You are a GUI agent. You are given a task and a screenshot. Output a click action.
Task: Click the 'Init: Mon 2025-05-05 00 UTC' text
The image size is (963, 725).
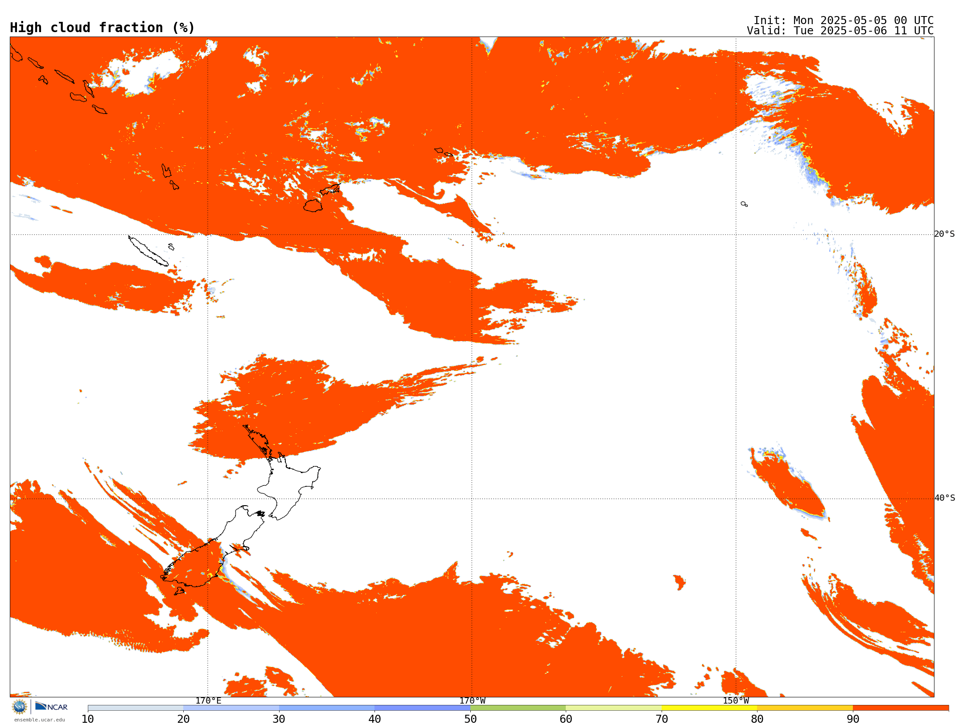click(x=844, y=21)
